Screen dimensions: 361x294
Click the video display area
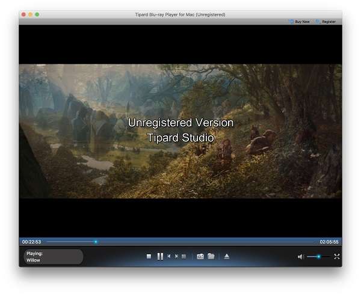pos(180,131)
